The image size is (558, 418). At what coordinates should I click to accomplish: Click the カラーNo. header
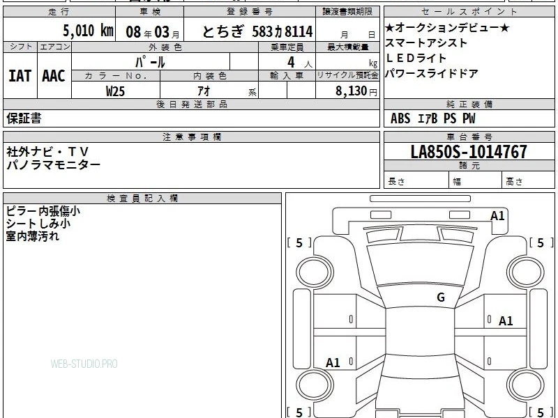tap(116, 76)
